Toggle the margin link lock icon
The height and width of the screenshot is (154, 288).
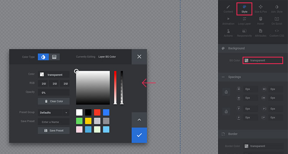[x=226, y=92]
